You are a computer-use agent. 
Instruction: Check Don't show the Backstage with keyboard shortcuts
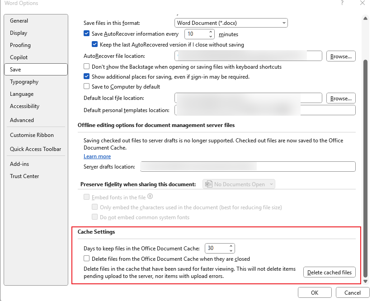point(86,66)
